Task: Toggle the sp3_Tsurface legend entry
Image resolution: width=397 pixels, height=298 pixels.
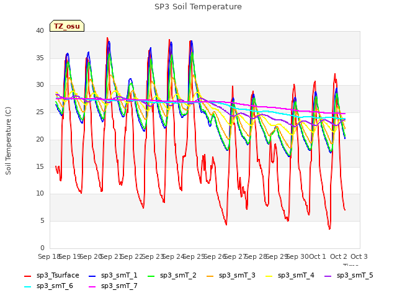Action: coord(51,276)
